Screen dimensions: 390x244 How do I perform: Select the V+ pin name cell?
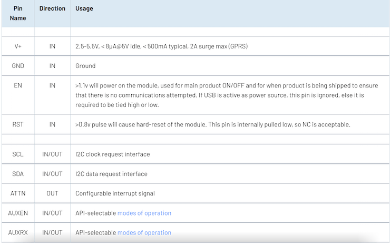[17, 46]
